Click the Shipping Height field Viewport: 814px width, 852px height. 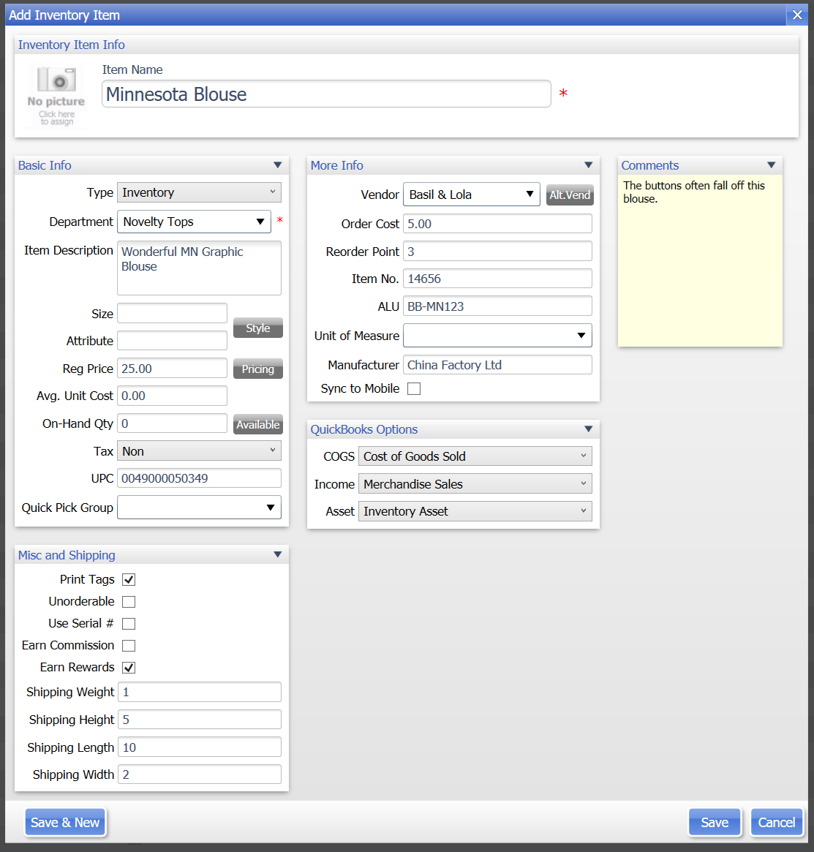coord(200,720)
